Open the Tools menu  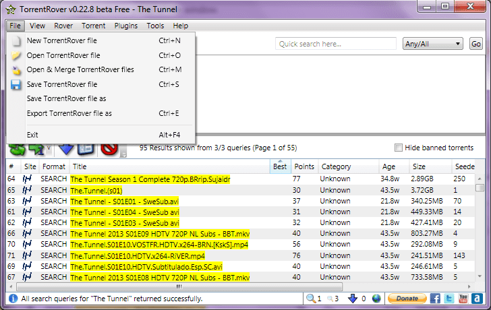click(155, 26)
